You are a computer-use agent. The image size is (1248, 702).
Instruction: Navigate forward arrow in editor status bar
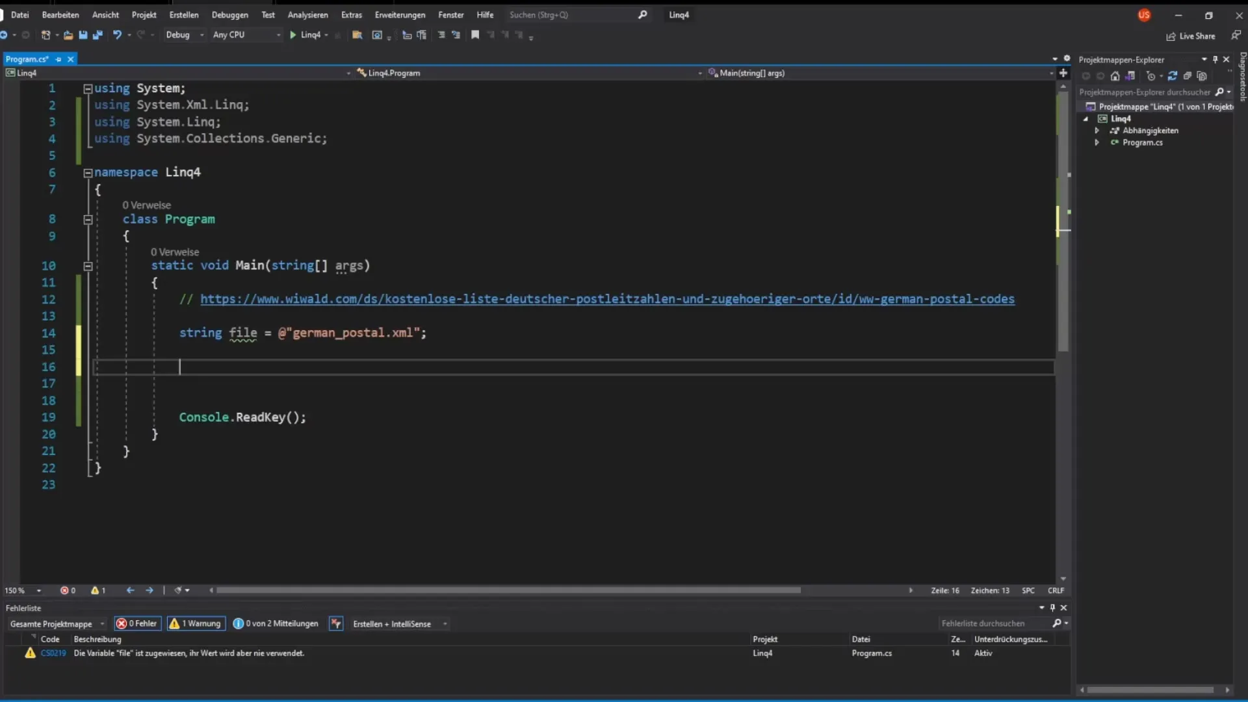tap(149, 590)
